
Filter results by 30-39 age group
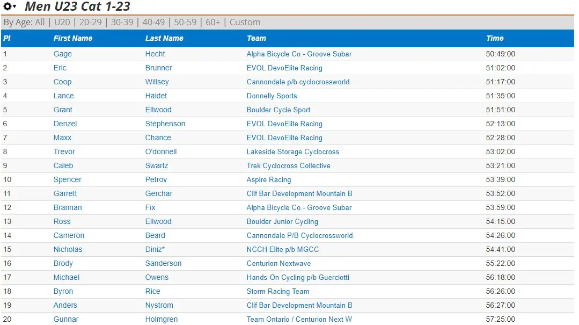(x=122, y=22)
